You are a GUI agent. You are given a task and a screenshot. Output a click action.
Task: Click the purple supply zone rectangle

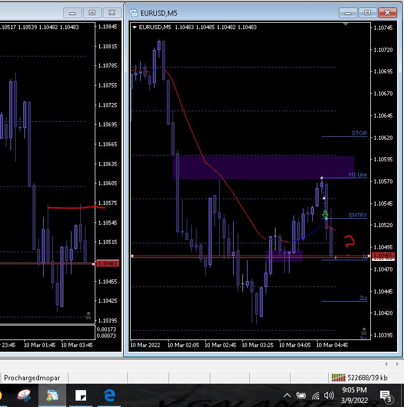pyautogui.click(x=263, y=168)
